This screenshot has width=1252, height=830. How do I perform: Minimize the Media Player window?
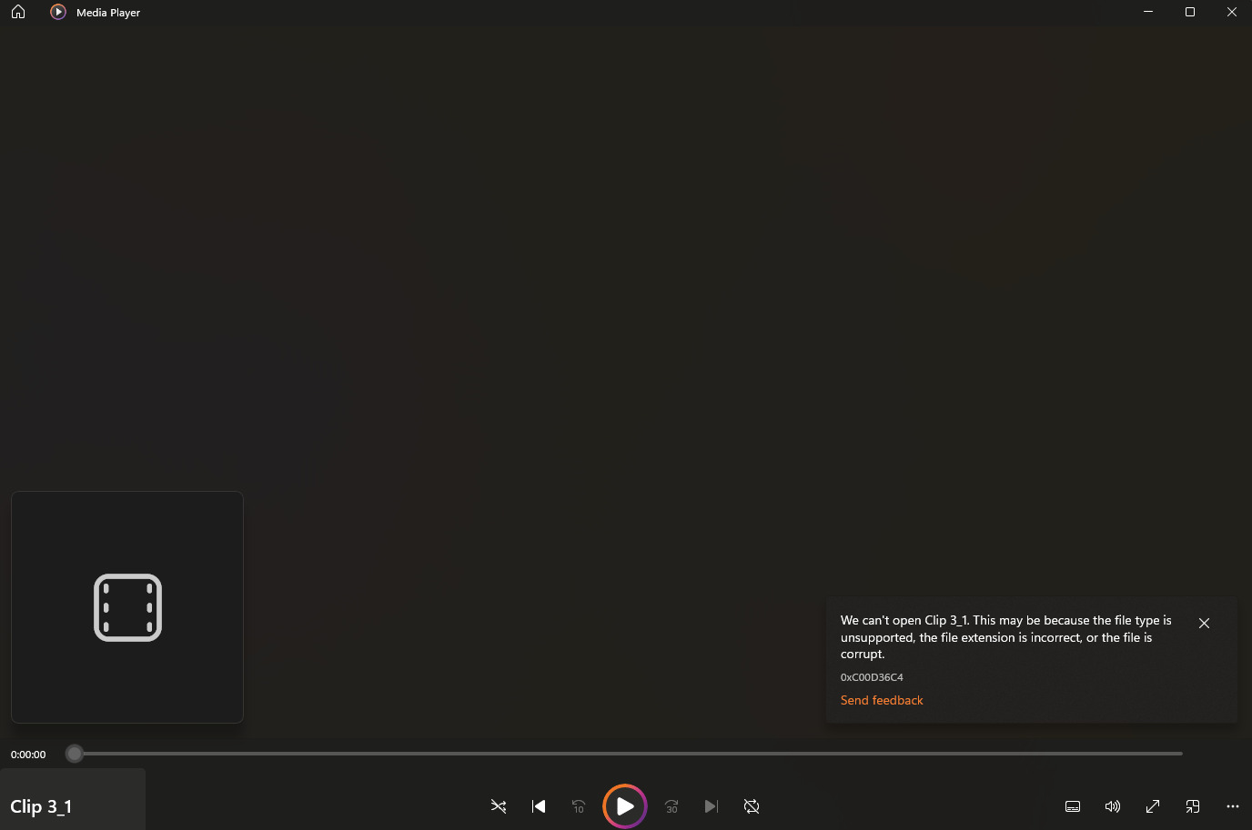[1148, 12]
